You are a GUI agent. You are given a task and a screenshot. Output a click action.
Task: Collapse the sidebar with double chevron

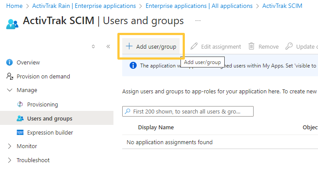(108, 46)
